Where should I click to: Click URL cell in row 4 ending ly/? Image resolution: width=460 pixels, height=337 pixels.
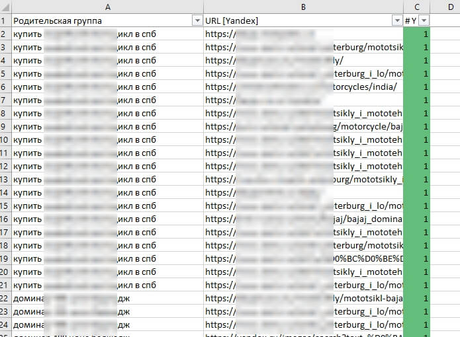point(303,60)
